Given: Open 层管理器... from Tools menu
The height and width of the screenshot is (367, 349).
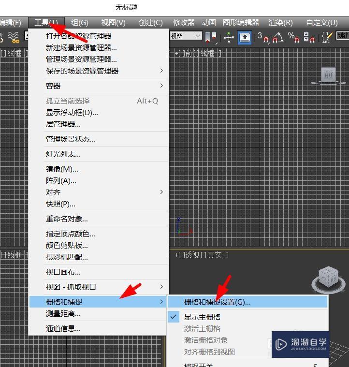Looking at the screenshot, I should pos(98,124).
